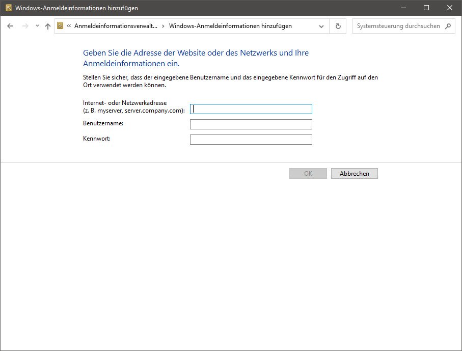Click the forward navigation arrow
This screenshot has height=351, width=462.
tap(25, 26)
